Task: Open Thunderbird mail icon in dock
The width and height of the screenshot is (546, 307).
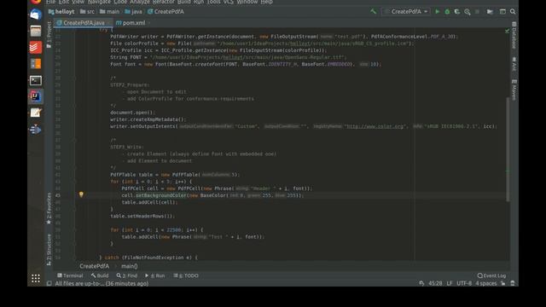Action: [x=36, y=14]
